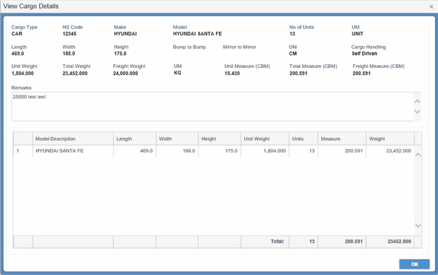The height and width of the screenshot is (275, 438).
Task: Click the OK button
Action: click(414, 264)
